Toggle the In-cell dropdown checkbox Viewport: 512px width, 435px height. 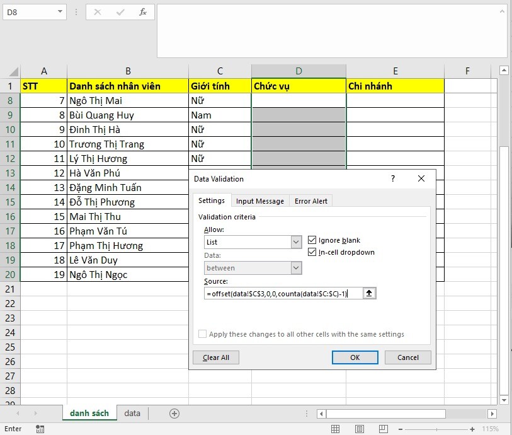(x=312, y=252)
